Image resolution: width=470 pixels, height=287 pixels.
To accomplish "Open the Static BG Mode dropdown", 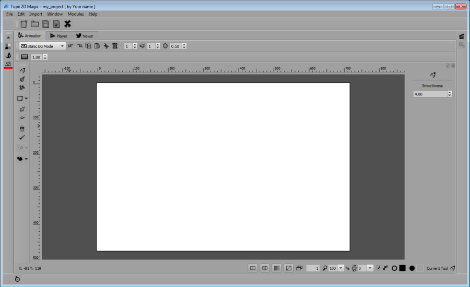I will (42, 46).
